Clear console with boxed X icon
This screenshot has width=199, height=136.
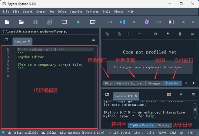(x=169, y=94)
